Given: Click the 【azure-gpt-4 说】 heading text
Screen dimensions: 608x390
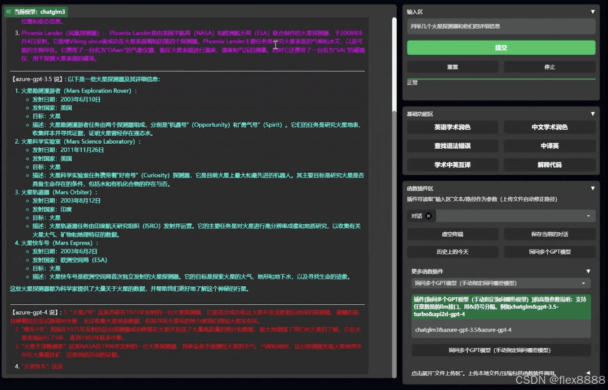Looking at the screenshot, I should (x=35, y=312).
